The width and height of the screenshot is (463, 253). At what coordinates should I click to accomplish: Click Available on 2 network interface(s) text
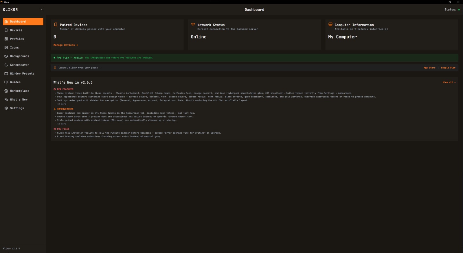361,29
